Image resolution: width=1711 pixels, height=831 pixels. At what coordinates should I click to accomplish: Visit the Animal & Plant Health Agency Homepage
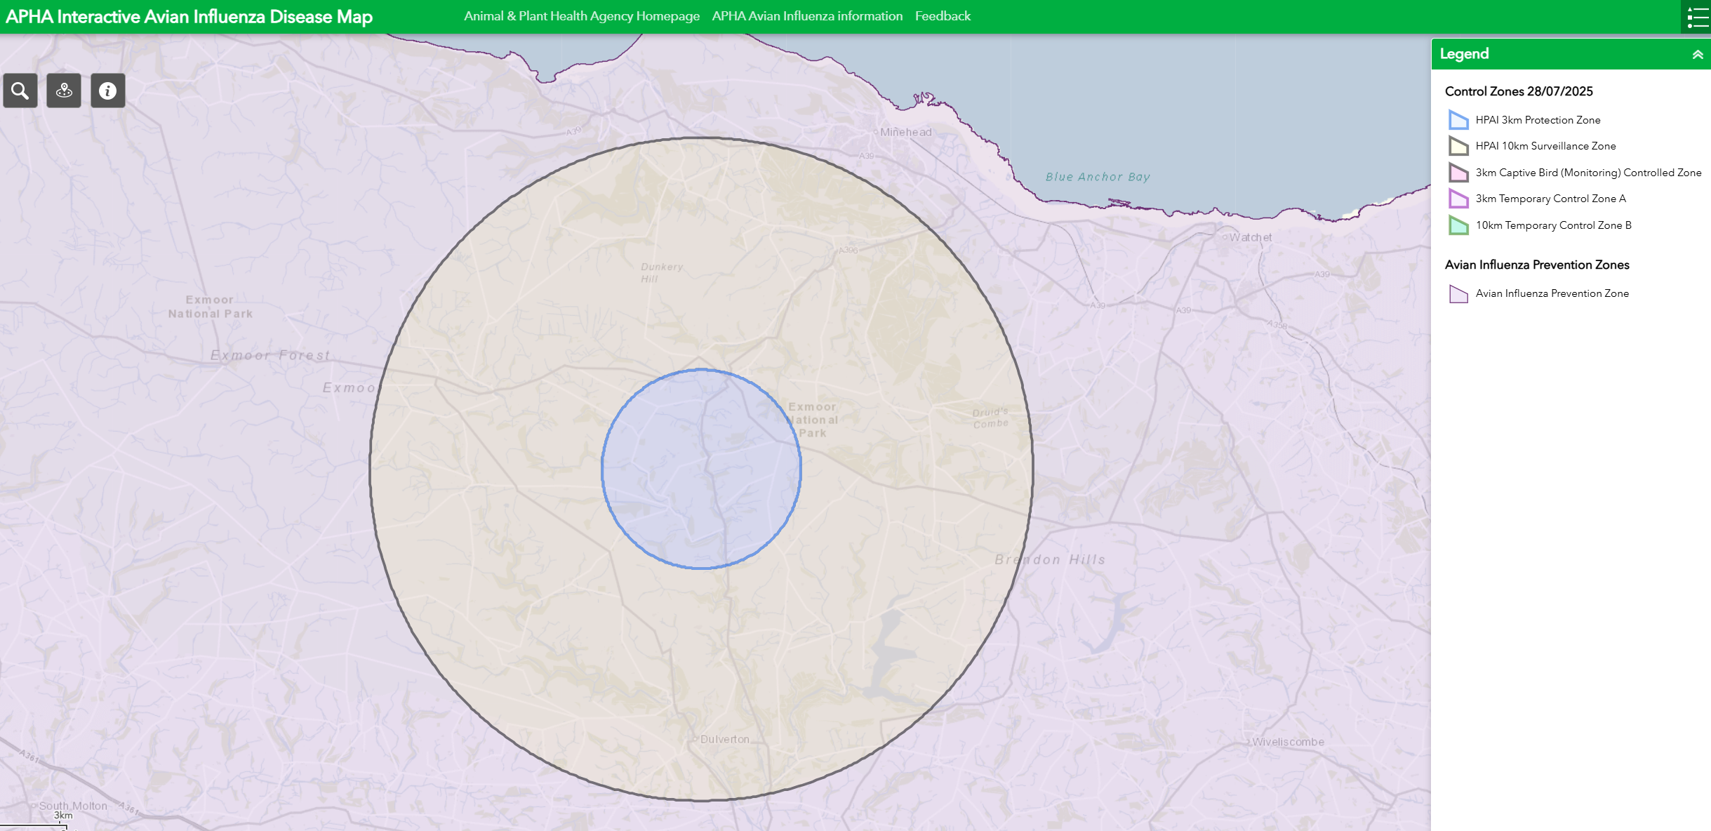581,15
